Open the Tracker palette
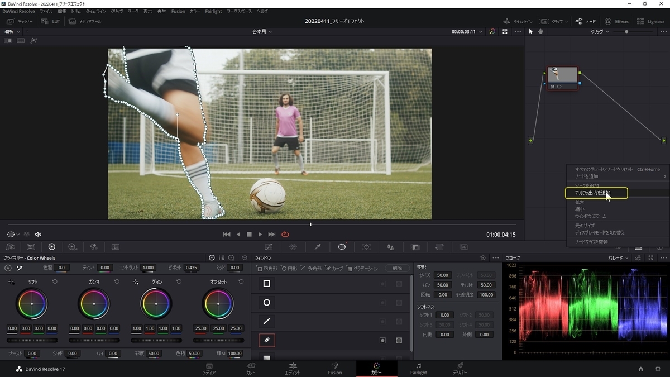This screenshot has height=377, width=670. pos(366,247)
